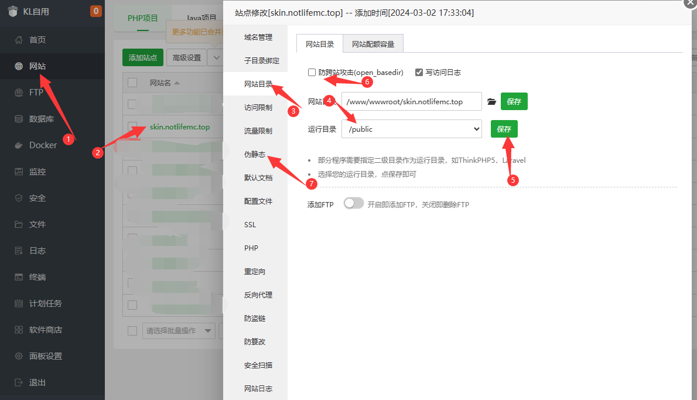The width and height of the screenshot is (697, 400).
Task: Click the folder browse icon beside site path
Action: [x=491, y=101]
